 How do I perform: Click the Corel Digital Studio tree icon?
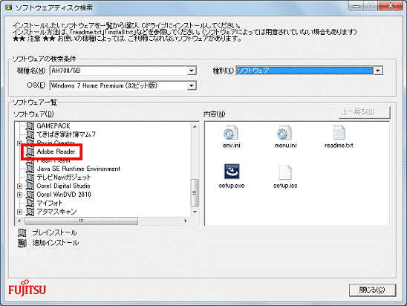tap(30, 186)
